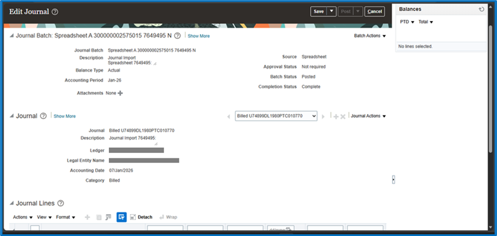This screenshot has height=236, width=497.
Task: Click the Detach label in the toolbar
Action: pos(145,217)
